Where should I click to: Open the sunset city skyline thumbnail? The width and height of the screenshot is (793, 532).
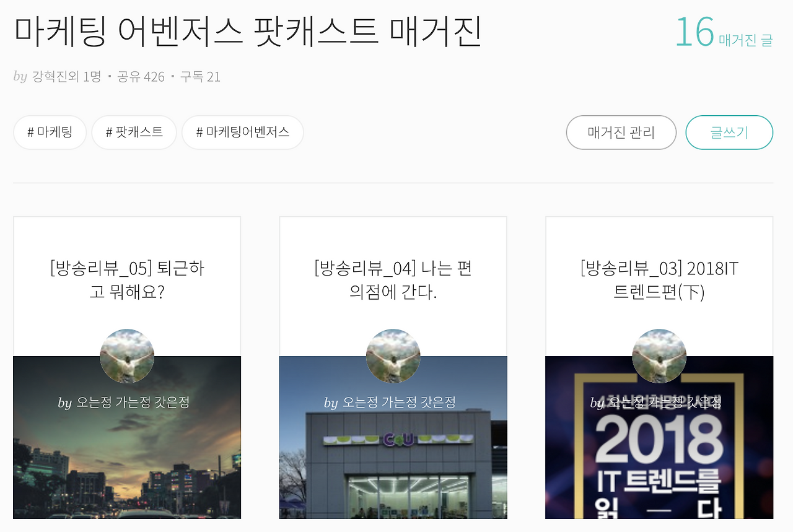(127, 458)
